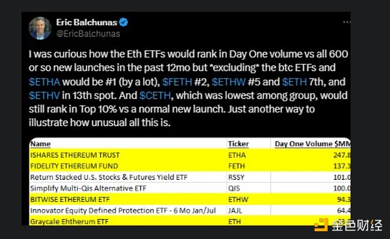Visit the $CETH cashtag link
Image resolution: width=390 pixels, height=239 pixels.
[155, 95]
